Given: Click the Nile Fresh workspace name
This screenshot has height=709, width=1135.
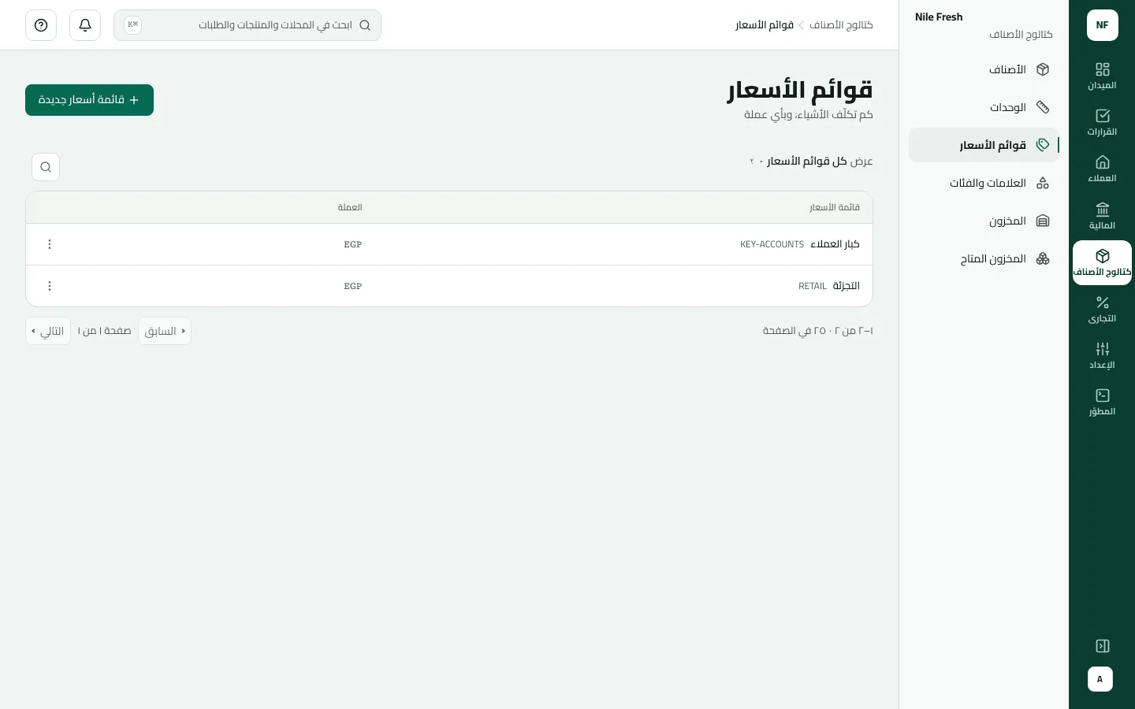Looking at the screenshot, I should click(x=939, y=17).
